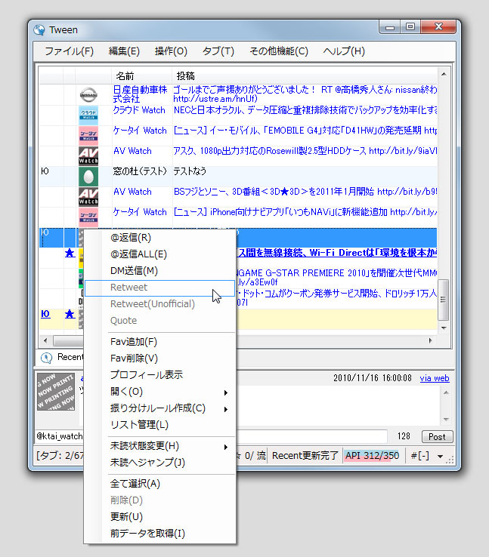Click timeline scrollbar up arrow
The image size is (489, 557).
[444, 74]
